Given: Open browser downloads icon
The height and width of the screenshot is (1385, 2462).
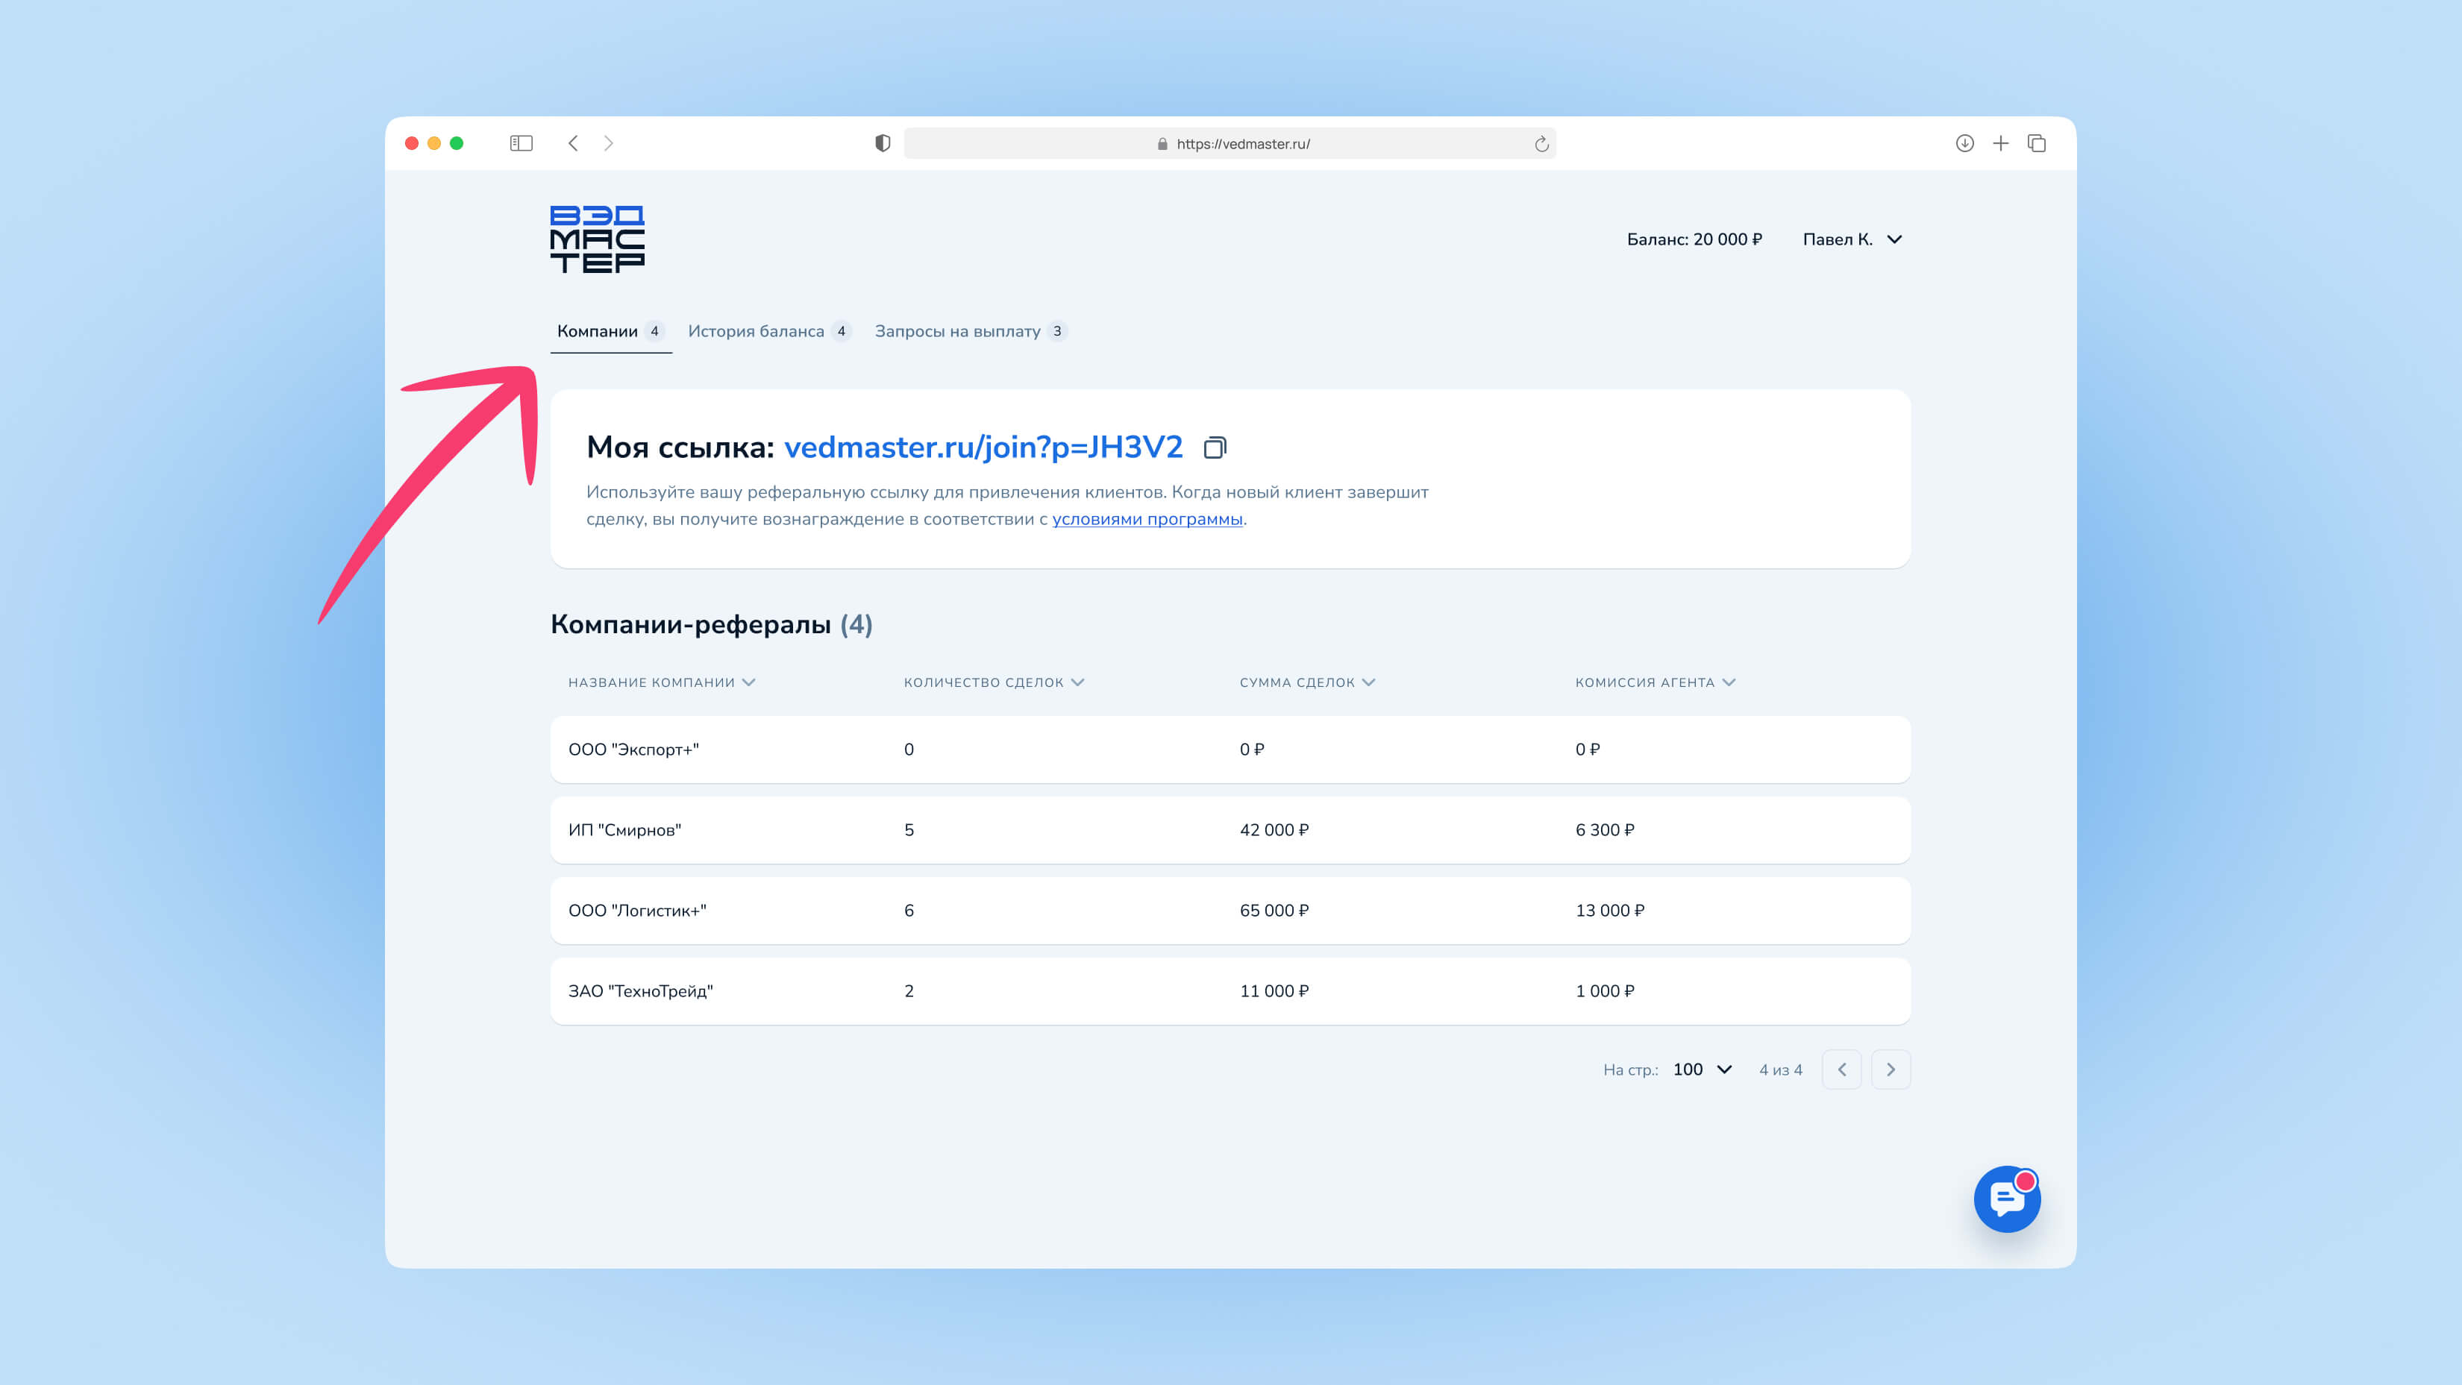Looking at the screenshot, I should (x=1964, y=143).
